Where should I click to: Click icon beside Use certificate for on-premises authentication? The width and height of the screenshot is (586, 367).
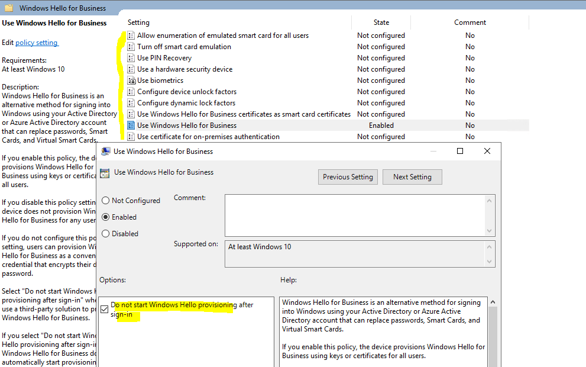pos(131,137)
